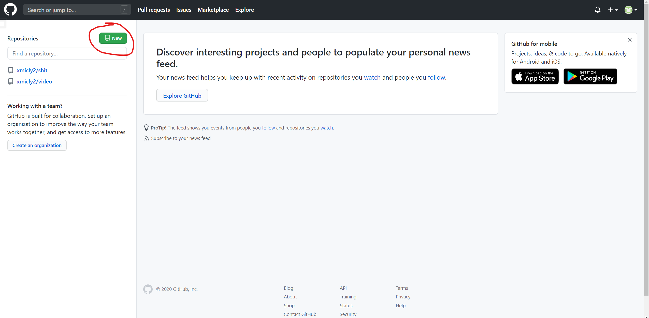The height and width of the screenshot is (318, 649).
Task: Get it on Google Play badge
Action: pyautogui.click(x=590, y=76)
